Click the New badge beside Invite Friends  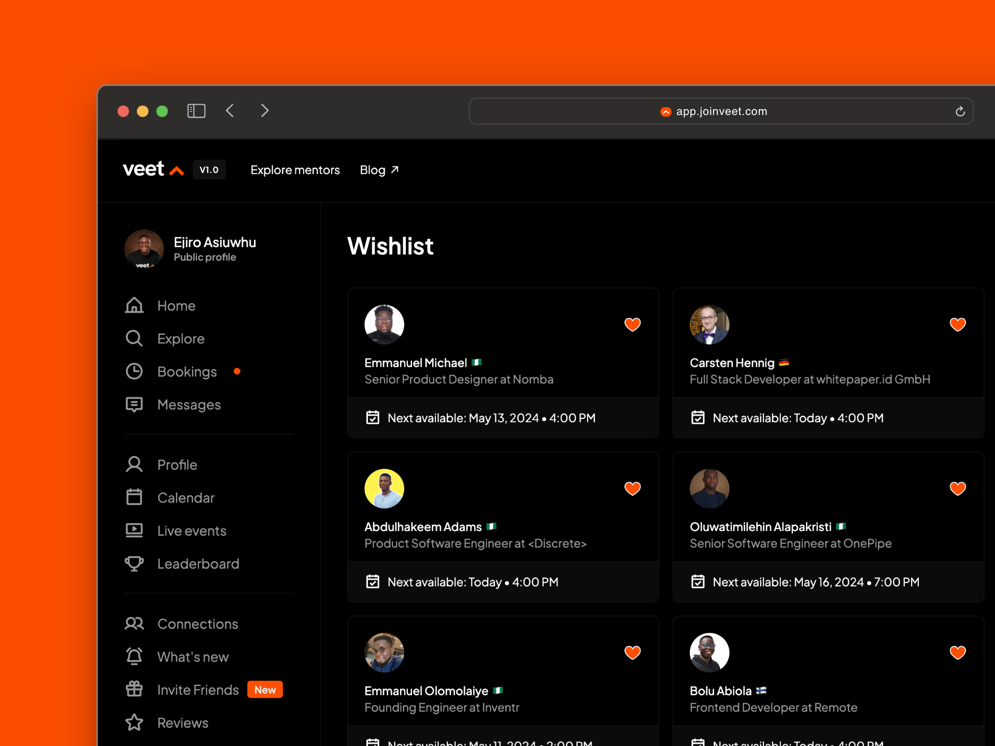265,690
